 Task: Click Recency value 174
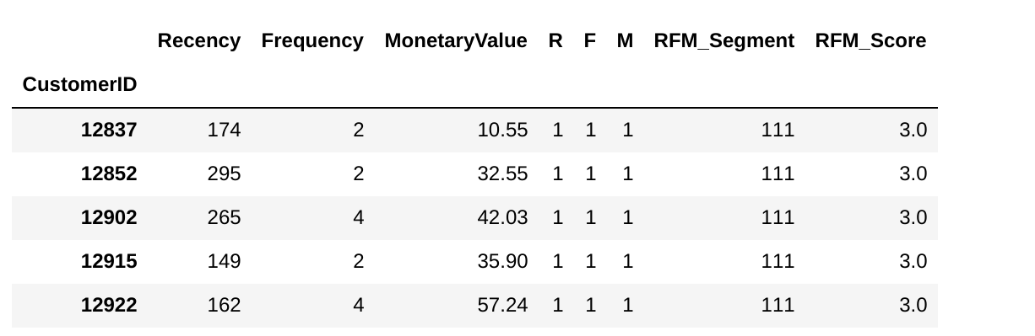coord(224,130)
